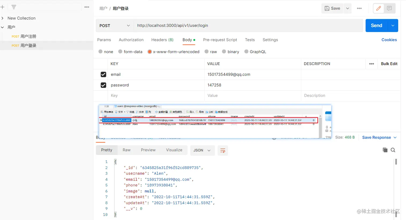
Task: Click the password value 147258
Action: click(214, 85)
